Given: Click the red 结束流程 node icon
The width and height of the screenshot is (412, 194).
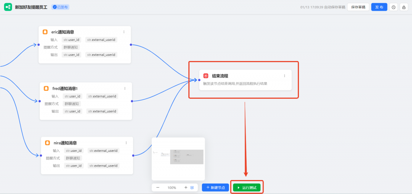Looking at the screenshot, I should [206, 76].
